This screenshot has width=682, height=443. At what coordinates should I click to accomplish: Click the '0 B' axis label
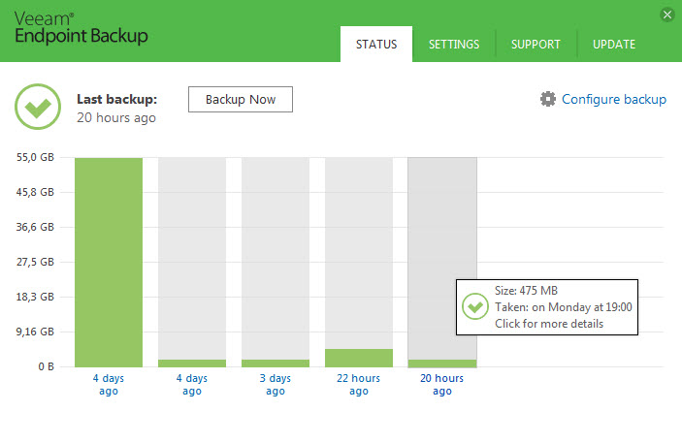pos(47,366)
